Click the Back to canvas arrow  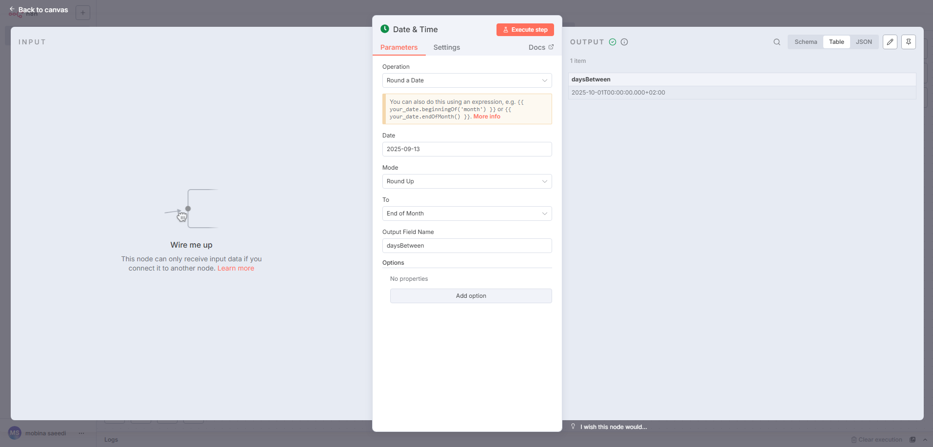(12, 9)
